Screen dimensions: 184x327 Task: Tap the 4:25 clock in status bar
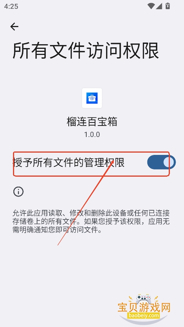(x=11, y=6)
